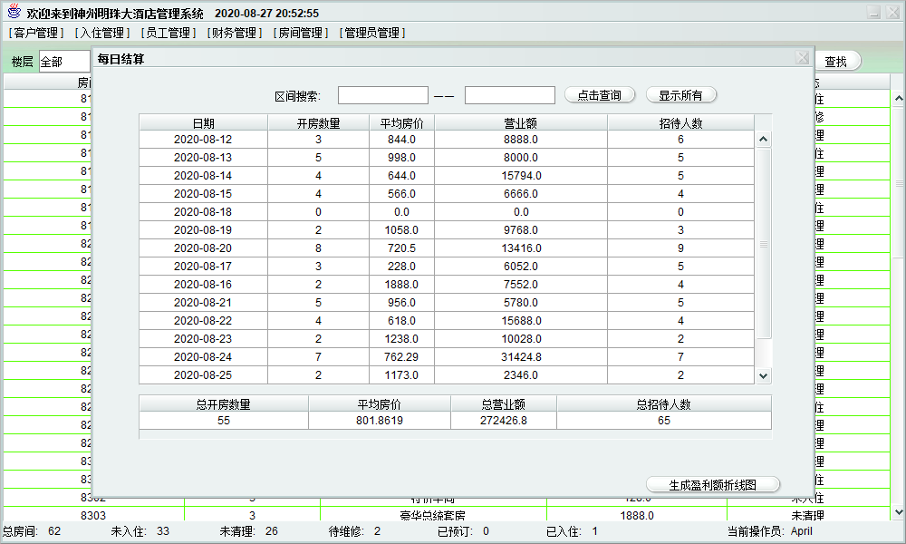Open the 客户管理 menu
Viewport: 906px width, 544px height.
point(36,33)
